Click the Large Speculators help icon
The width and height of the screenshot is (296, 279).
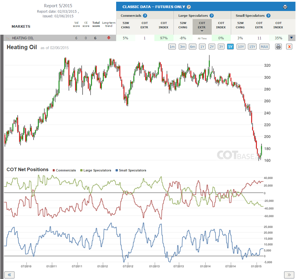pos(212,16)
